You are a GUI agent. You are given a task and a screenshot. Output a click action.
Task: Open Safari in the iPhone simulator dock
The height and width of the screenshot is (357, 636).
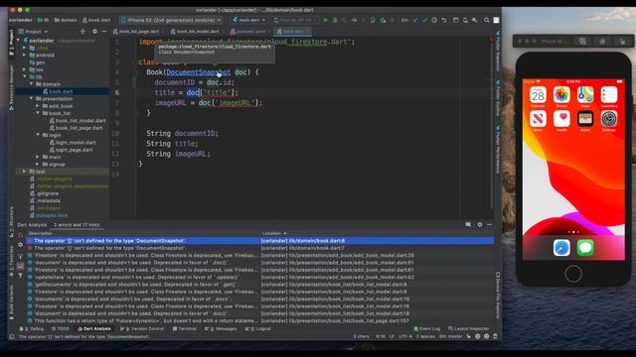(x=561, y=248)
